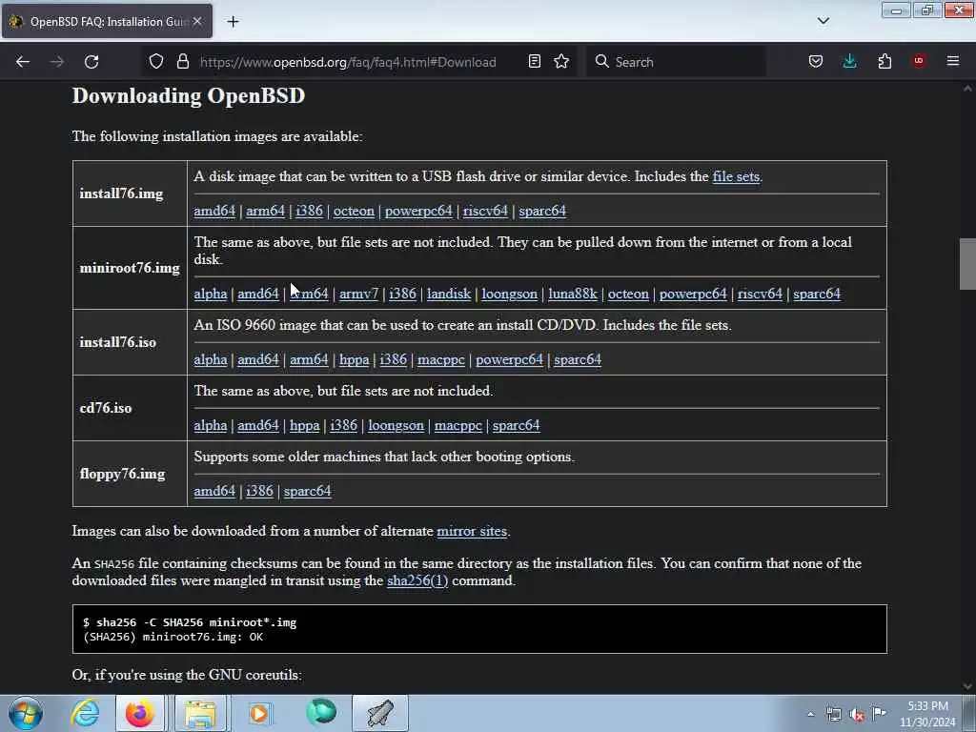Open Windows Start menu
Viewport: 976px width, 732px height.
[x=26, y=713]
